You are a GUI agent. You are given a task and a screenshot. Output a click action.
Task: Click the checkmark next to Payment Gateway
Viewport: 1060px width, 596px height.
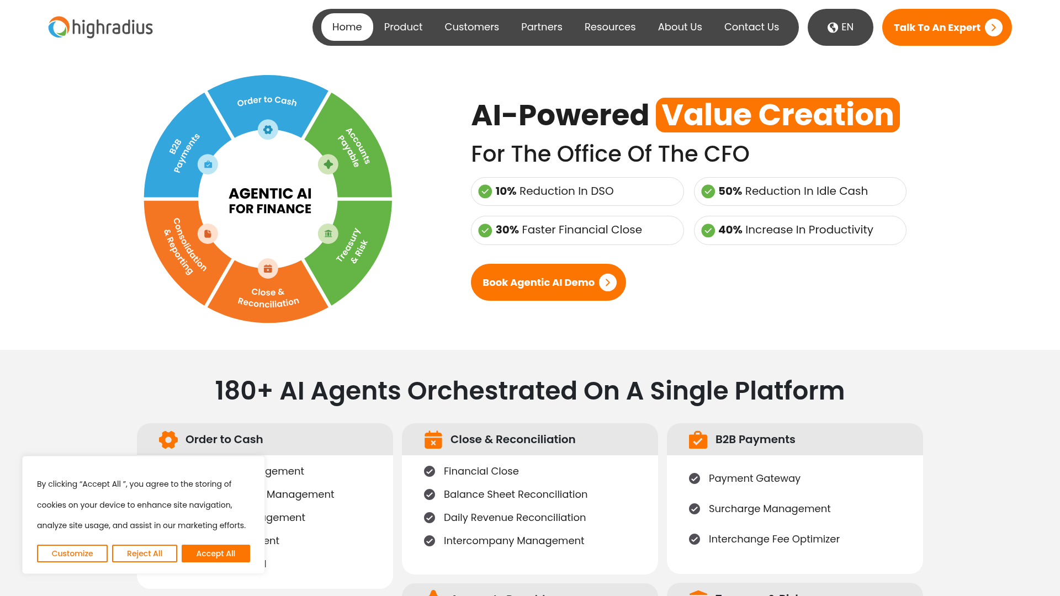tap(695, 478)
